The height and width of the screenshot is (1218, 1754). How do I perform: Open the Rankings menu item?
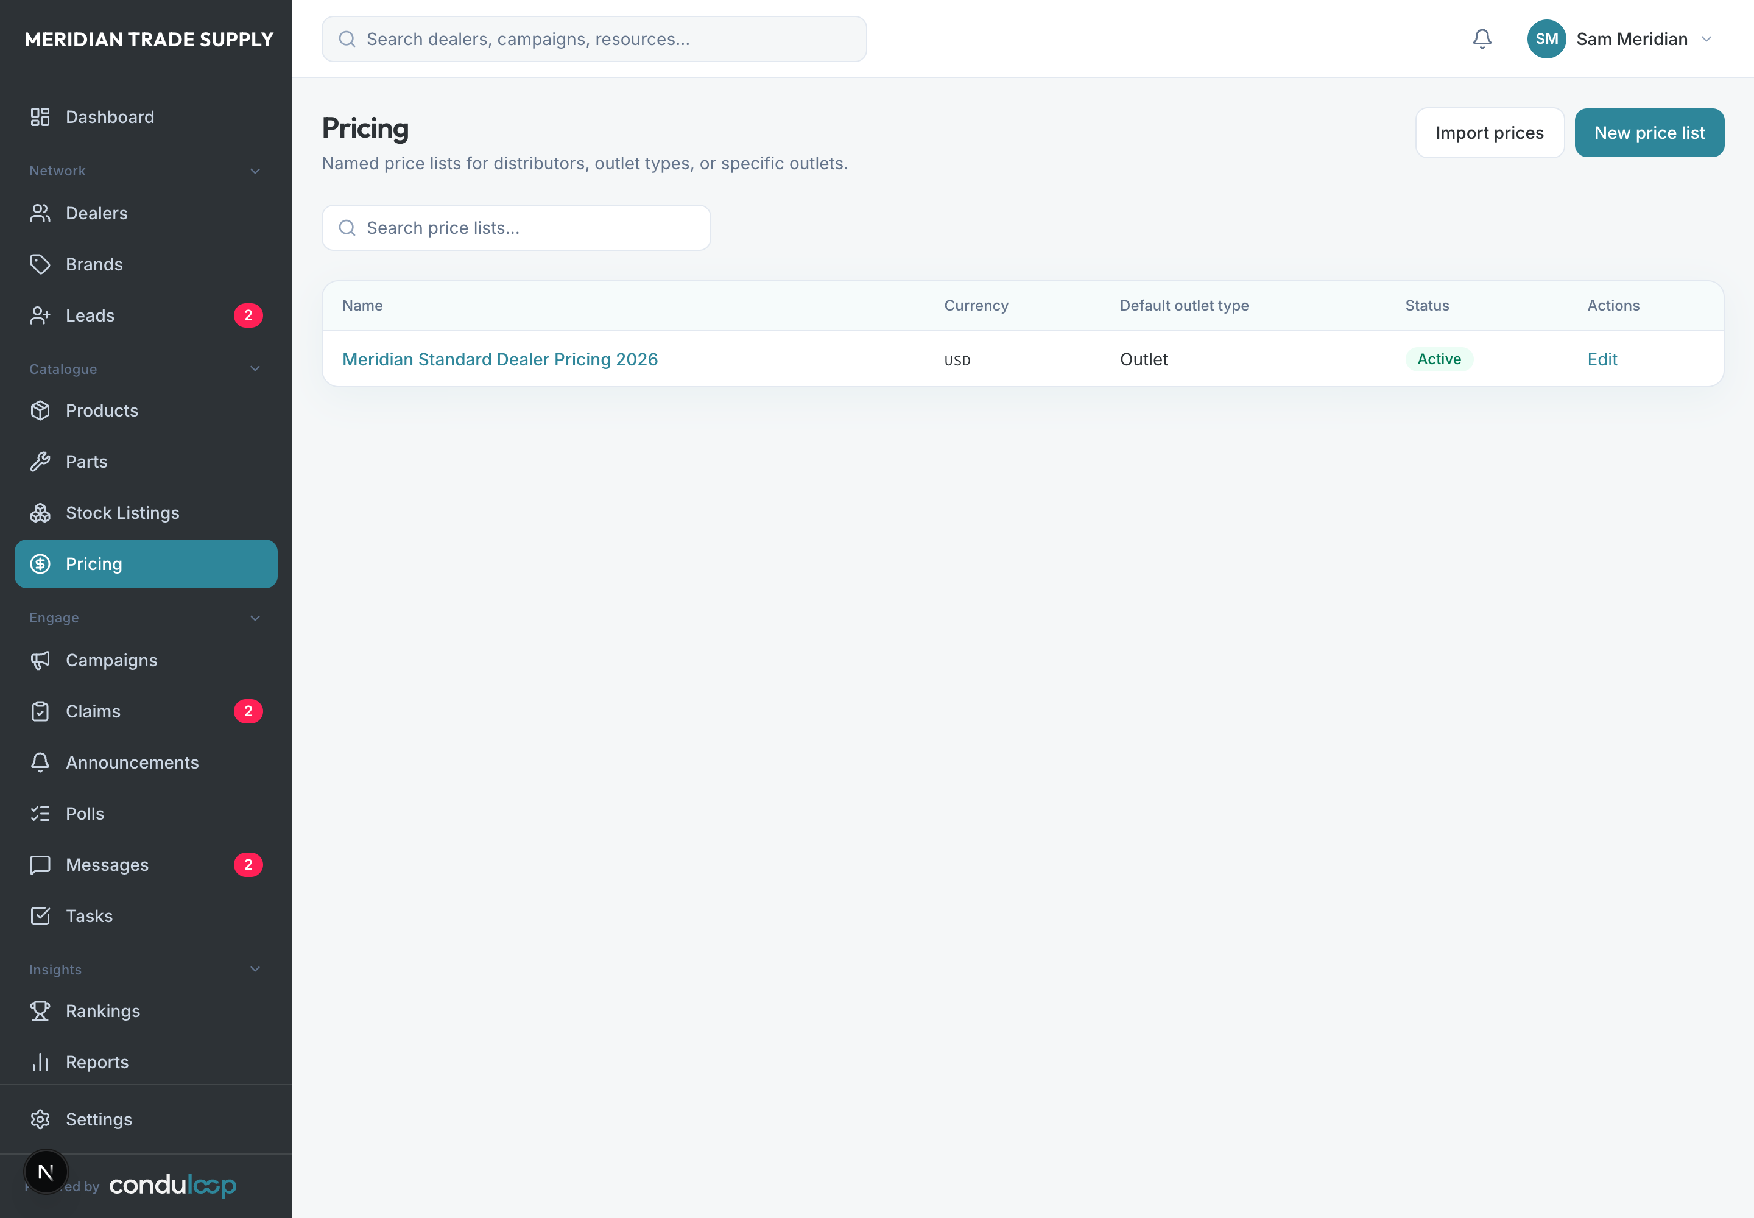(x=146, y=1011)
